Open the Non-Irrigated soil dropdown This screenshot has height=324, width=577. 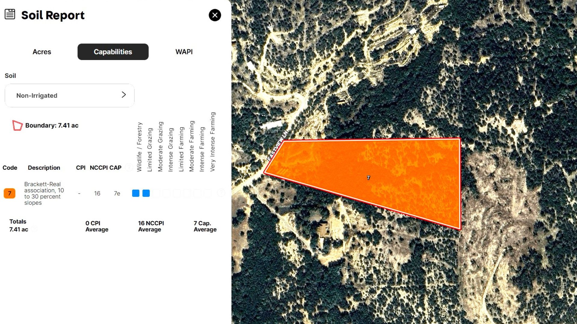[x=69, y=95]
